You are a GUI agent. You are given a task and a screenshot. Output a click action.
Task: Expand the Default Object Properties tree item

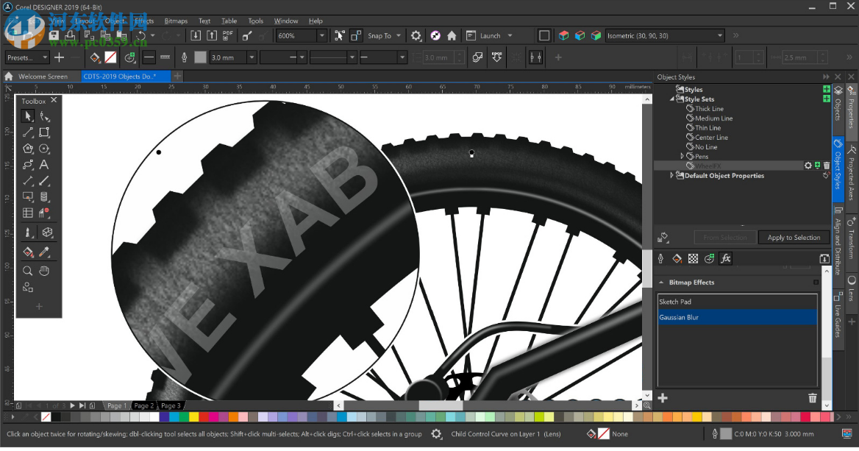click(x=671, y=175)
